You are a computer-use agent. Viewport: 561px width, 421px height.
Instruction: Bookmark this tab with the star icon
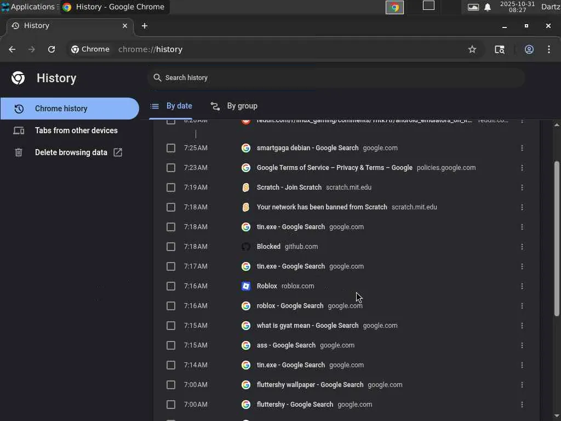(472, 49)
